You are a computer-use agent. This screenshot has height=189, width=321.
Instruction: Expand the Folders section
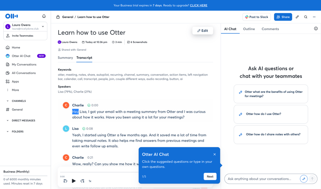[x=8, y=131]
